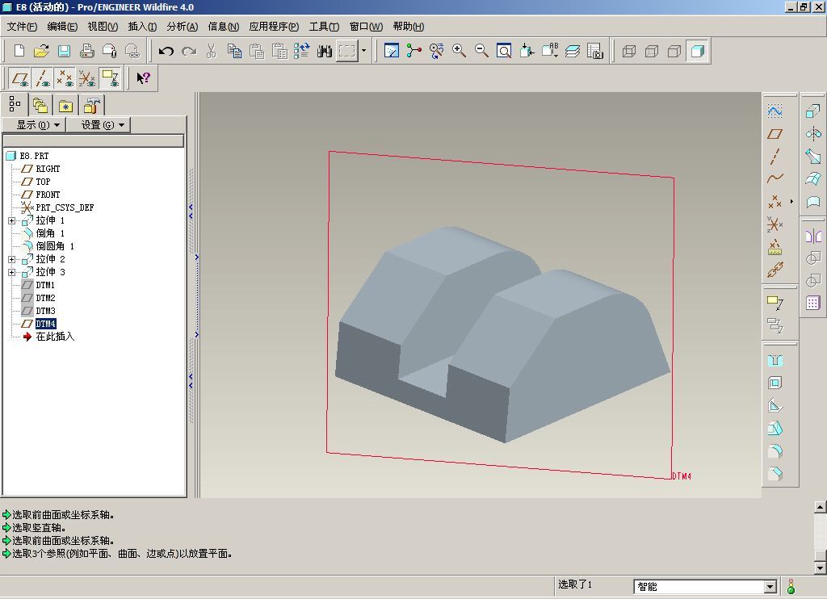Select the Round tool in right toolbar
827x599 pixels.
775,451
